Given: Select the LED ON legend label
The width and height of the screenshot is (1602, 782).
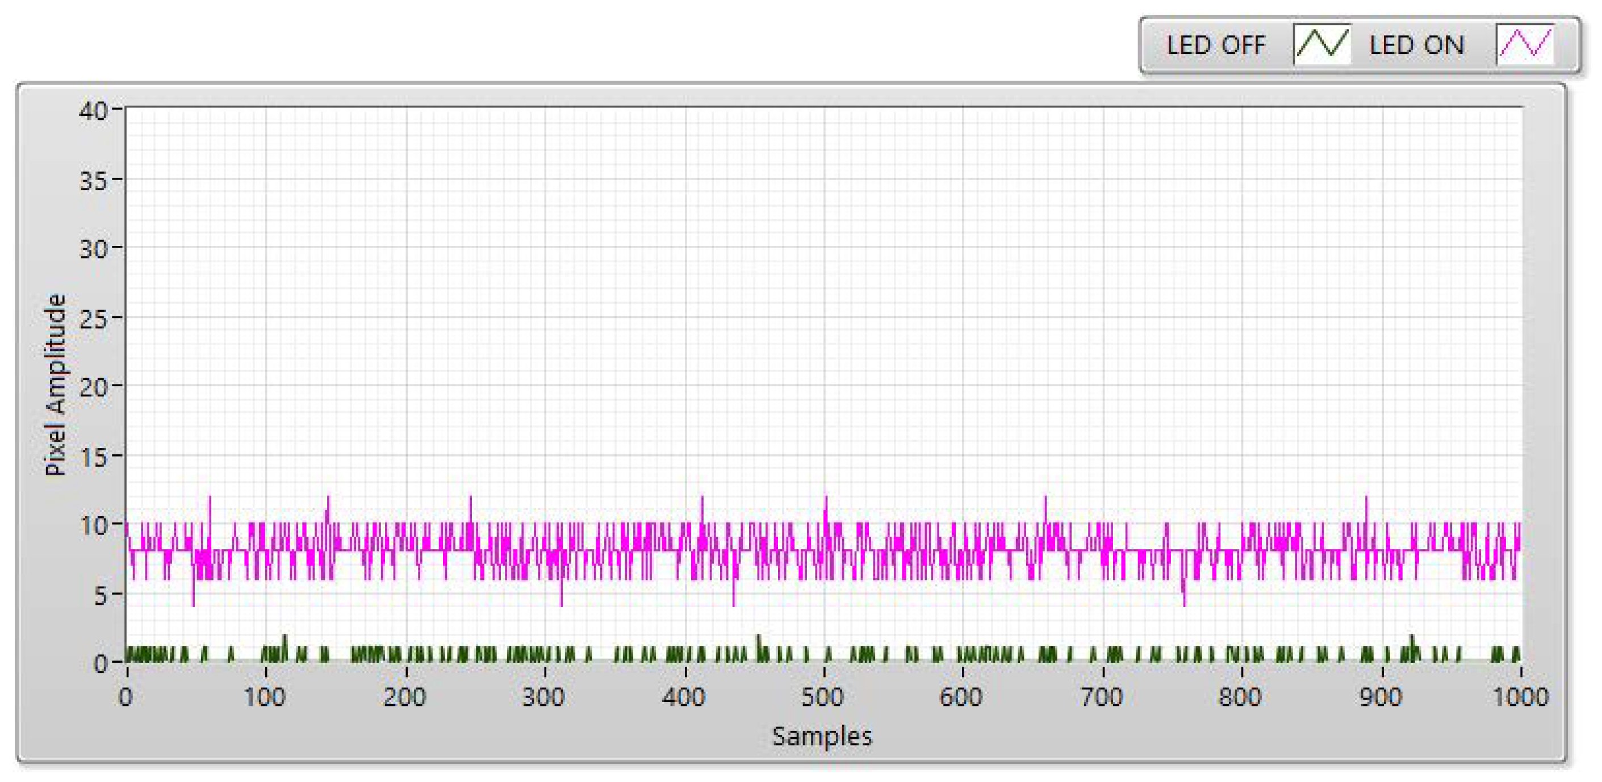Looking at the screenshot, I should tap(1417, 45).
